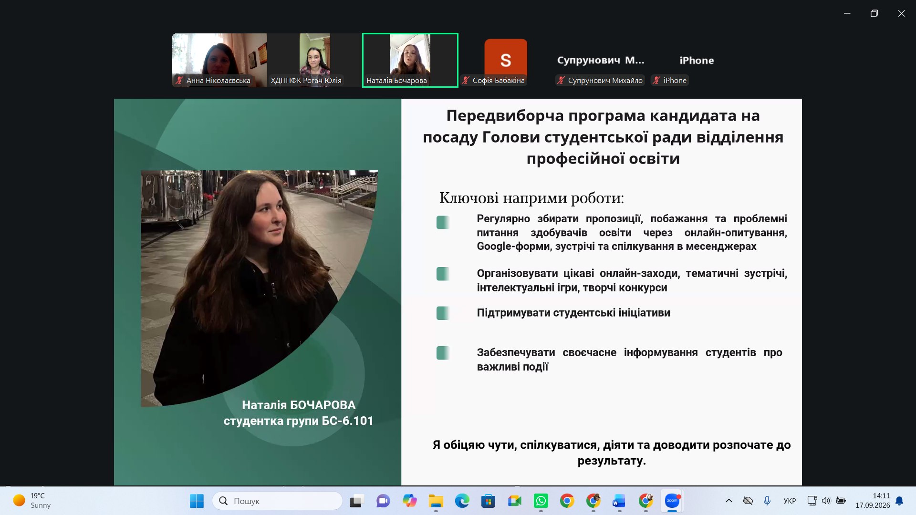916x515 pixels.
Task: Click the bullet text 'Забезпечувати своєчасне інформування'
Action: tap(629, 360)
